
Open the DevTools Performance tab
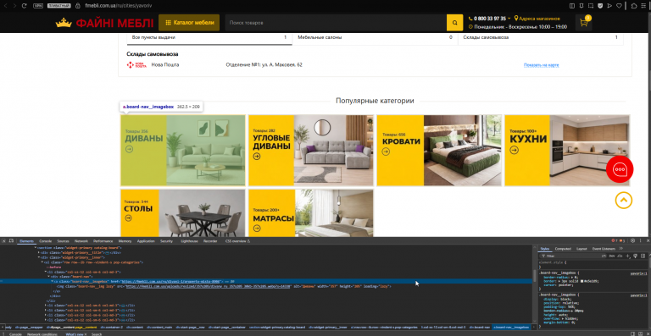pyautogui.click(x=103, y=240)
